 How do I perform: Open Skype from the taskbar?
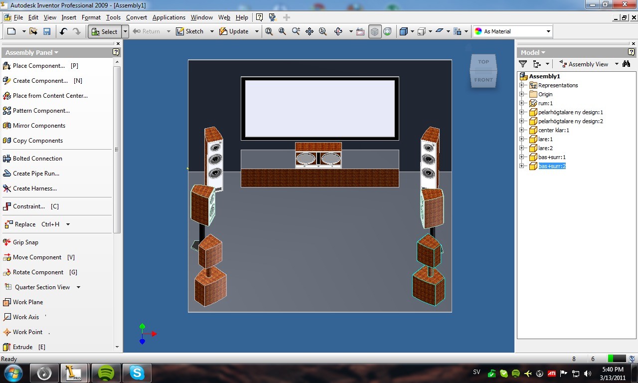137,373
